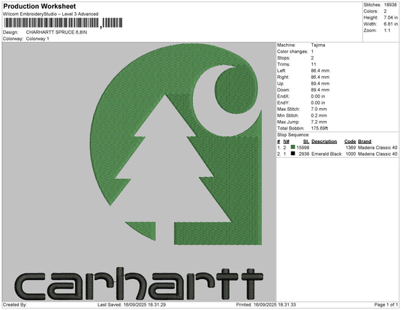Click the Stops label
The width and height of the screenshot is (401, 310).
283,57
